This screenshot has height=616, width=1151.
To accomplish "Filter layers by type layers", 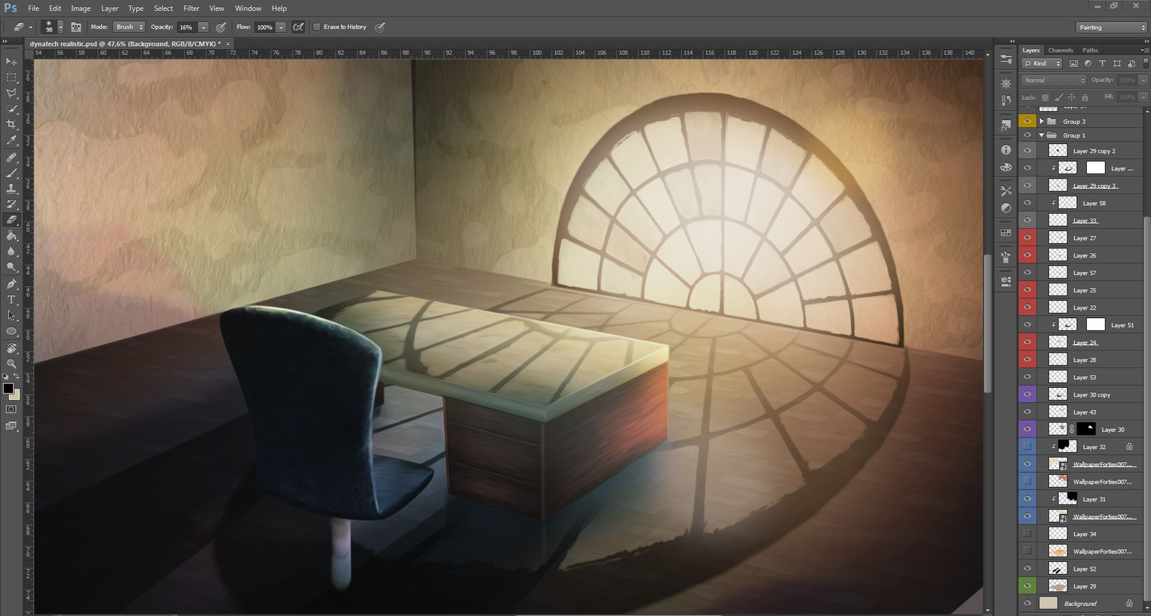I will (x=1102, y=63).
